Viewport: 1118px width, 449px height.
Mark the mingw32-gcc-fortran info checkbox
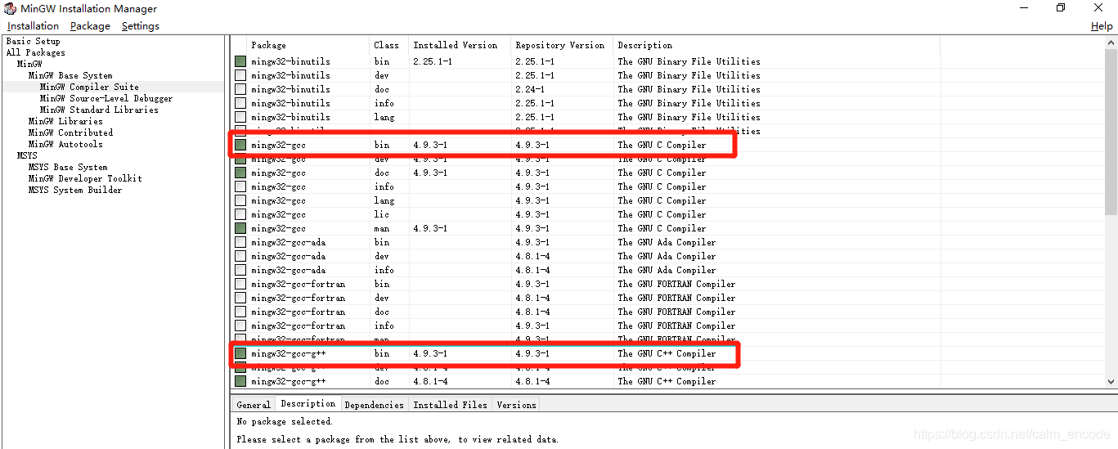point(240,326)
